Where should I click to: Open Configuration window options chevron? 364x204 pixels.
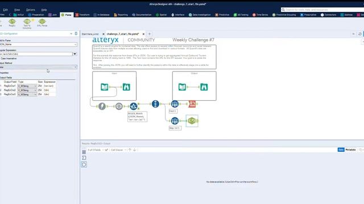[x=71, y=33]
